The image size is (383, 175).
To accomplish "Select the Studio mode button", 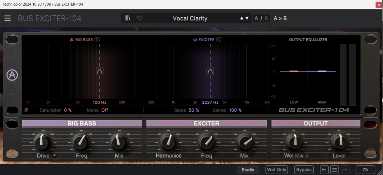I will click(248, 170).
